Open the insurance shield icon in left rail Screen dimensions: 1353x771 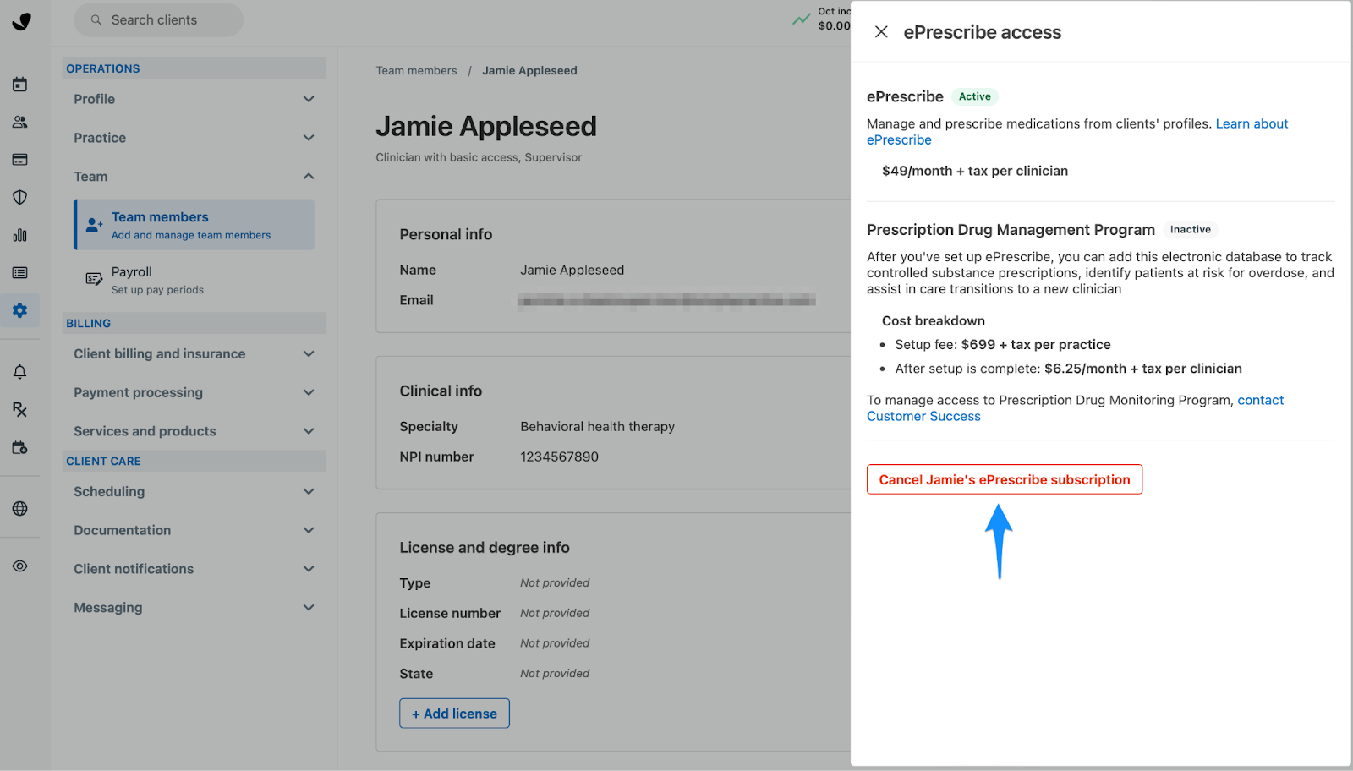[x=20, y=197]
